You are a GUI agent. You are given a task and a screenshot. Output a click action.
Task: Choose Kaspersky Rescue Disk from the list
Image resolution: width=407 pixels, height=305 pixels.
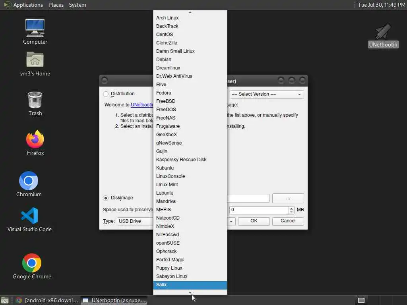190,160
